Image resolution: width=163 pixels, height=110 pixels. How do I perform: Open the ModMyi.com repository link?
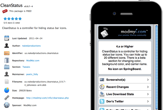point(33,61)
